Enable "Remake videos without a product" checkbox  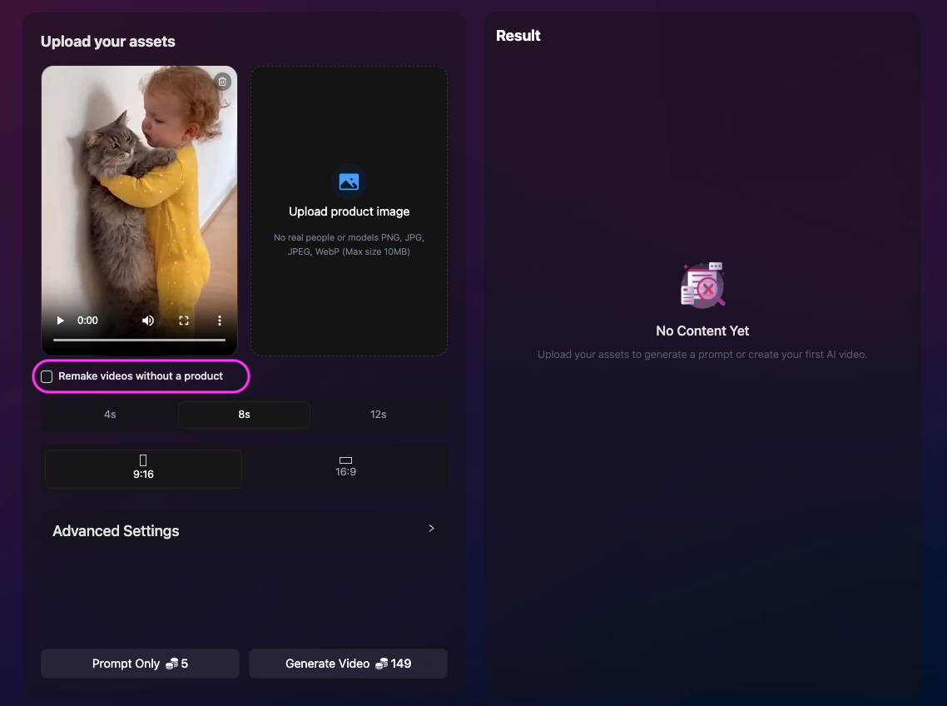pos(47,377)
